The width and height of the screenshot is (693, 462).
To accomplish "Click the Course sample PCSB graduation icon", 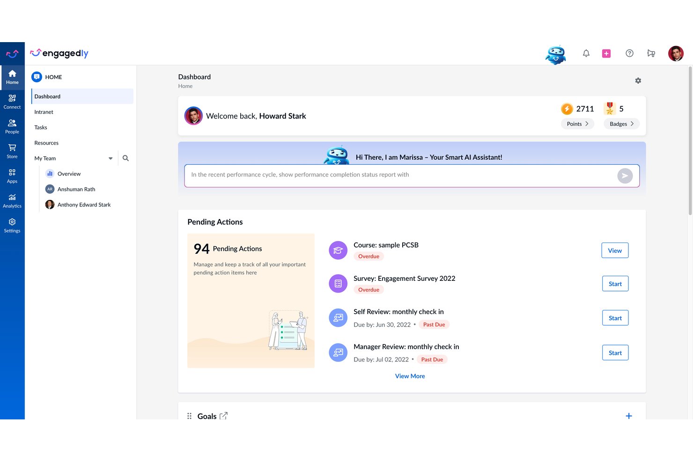I will [338, 250].
